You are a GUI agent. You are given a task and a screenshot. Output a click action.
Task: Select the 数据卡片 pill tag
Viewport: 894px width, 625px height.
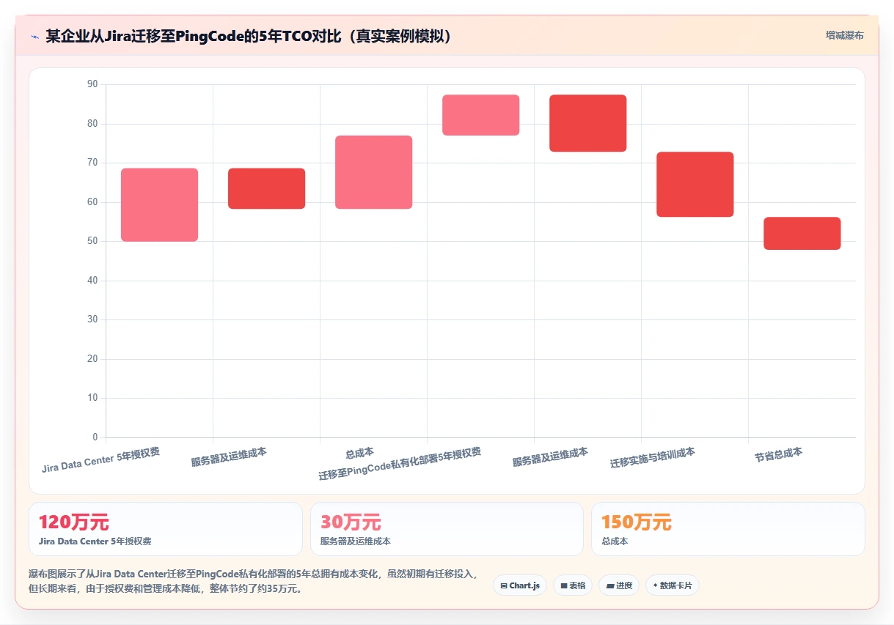pyautogui.click(x=673, y=585)
